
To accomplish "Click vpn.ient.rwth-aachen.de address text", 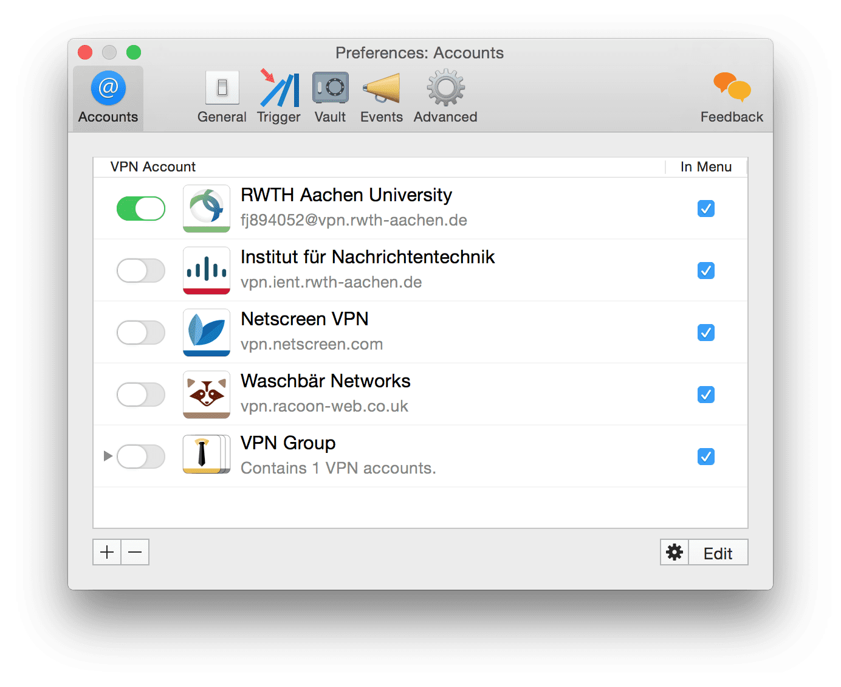I will (331, 282).
